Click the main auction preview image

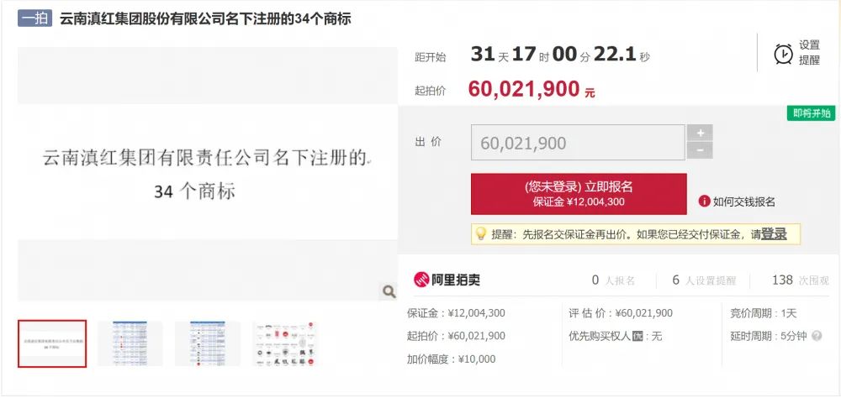click(208, 174)
